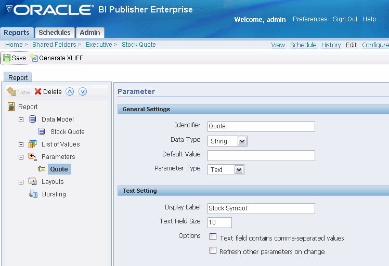Click into the Default Value field

pyautogui.click(x=261, y=155)
